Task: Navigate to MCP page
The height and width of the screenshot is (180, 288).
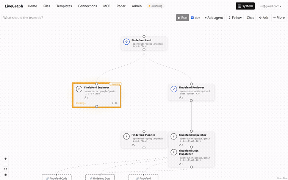Action: (x=107, y=6)
